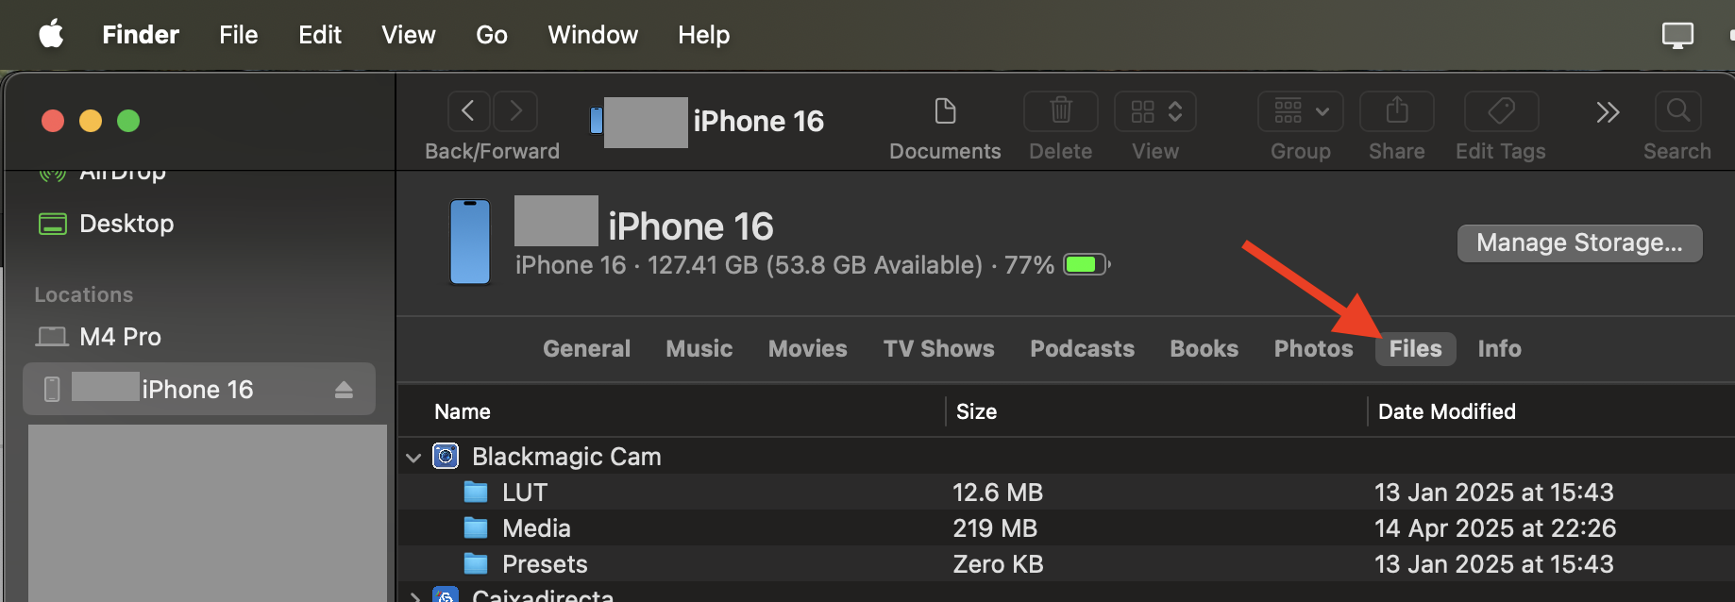1735x602 pixels.
Task: Eject the iPhone 16 from sidebar
Action: tap(344, 390)
